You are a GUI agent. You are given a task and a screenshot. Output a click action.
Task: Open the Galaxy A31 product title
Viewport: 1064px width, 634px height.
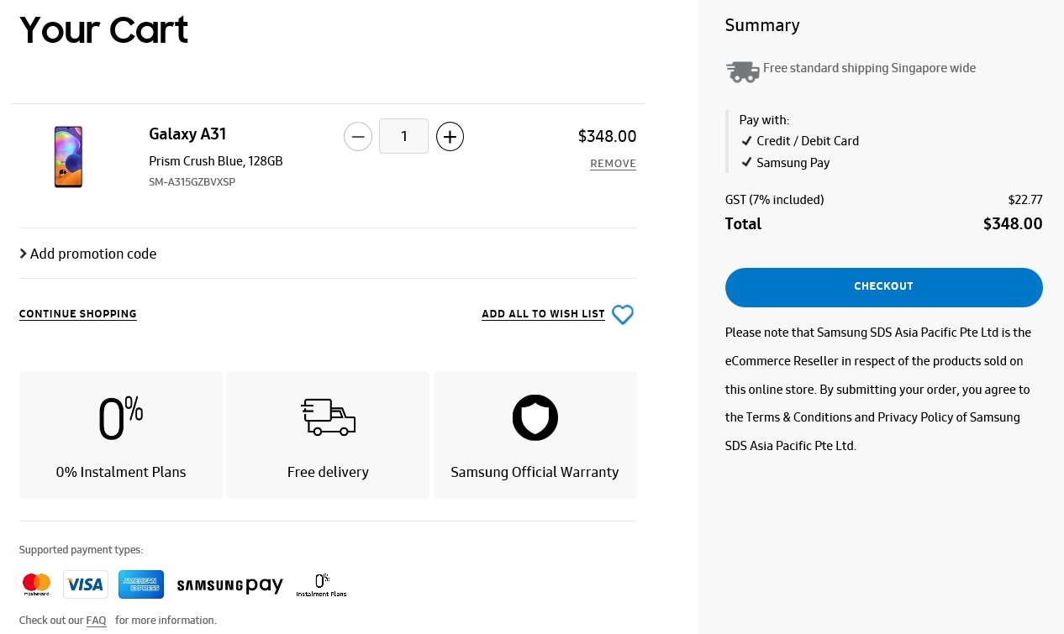coord(187,134)
